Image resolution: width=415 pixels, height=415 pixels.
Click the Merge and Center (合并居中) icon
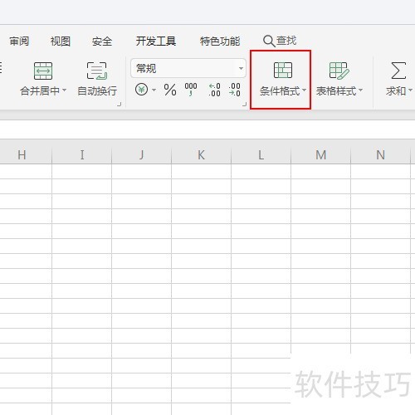click(x=43, y=71)
